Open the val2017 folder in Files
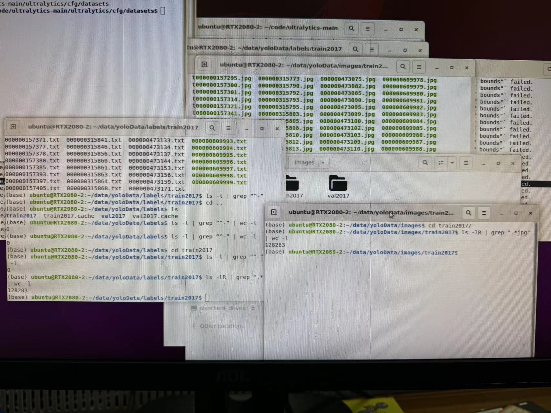551x413 pixels. [x=338, y=186]
